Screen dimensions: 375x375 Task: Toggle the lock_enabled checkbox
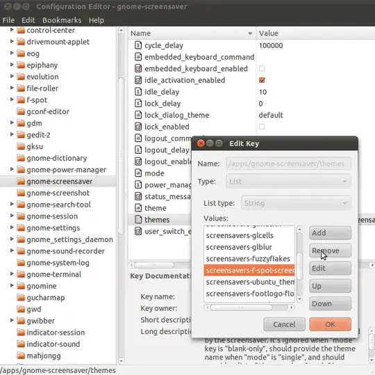coord(262,127)
